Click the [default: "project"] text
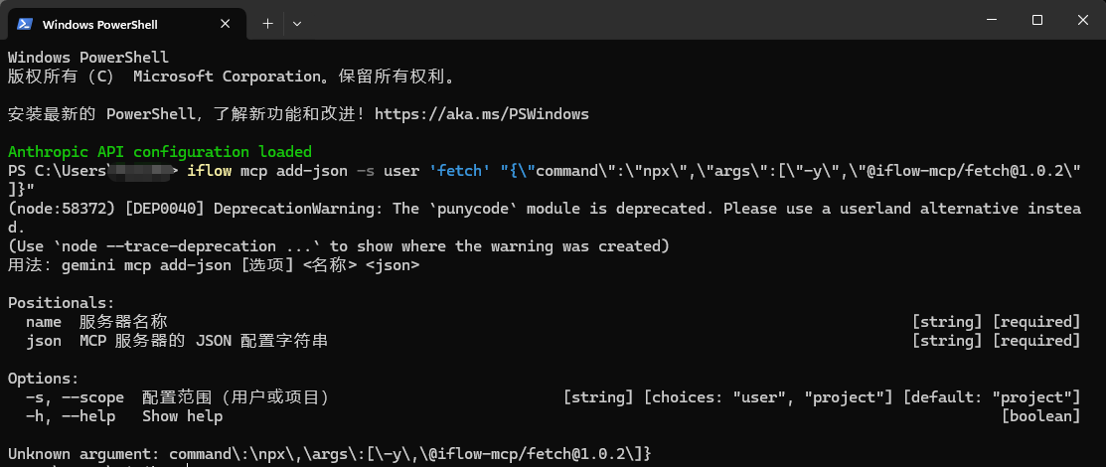The height and width of the screenshot is (467, 1106). pyautogui.click(x=991, y=397)
